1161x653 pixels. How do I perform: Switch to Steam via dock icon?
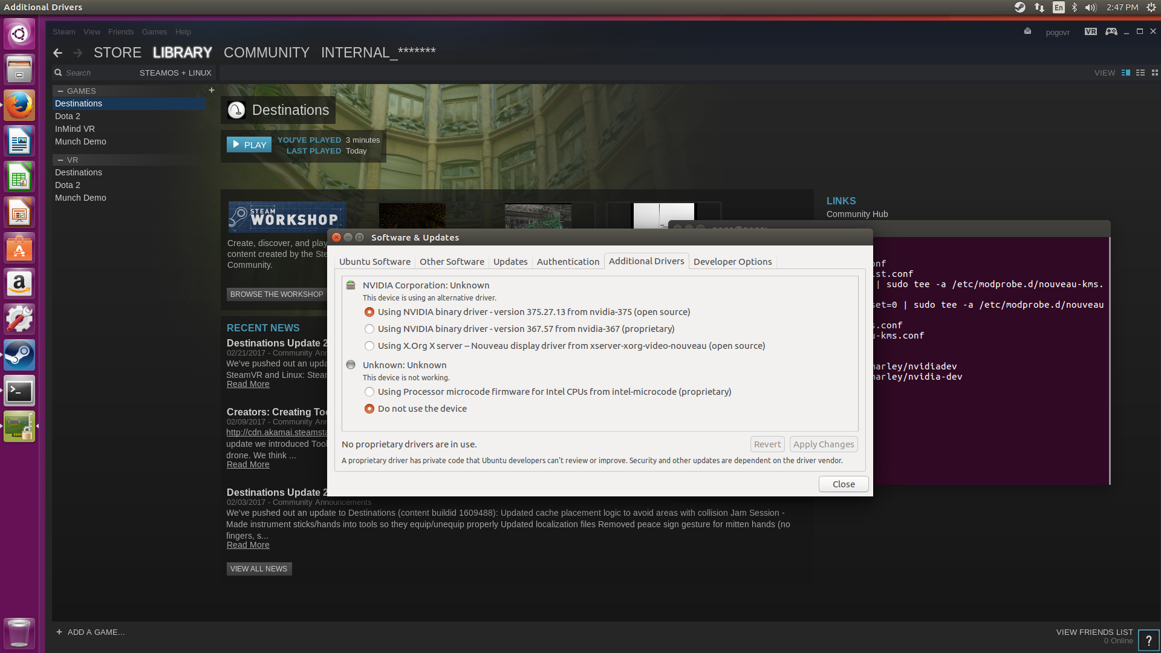pyautogui.click(x=19, y=355)
